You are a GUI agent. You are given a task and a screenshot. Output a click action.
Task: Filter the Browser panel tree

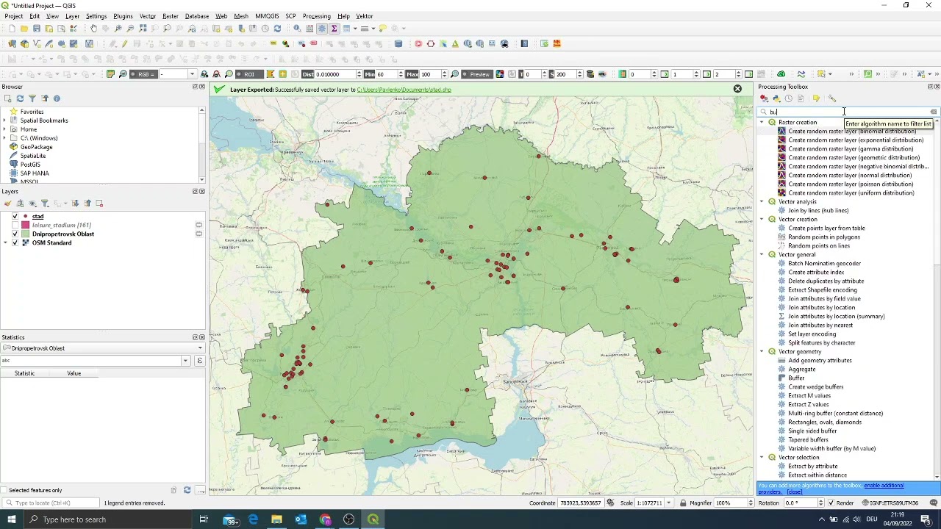pos(32,98)
